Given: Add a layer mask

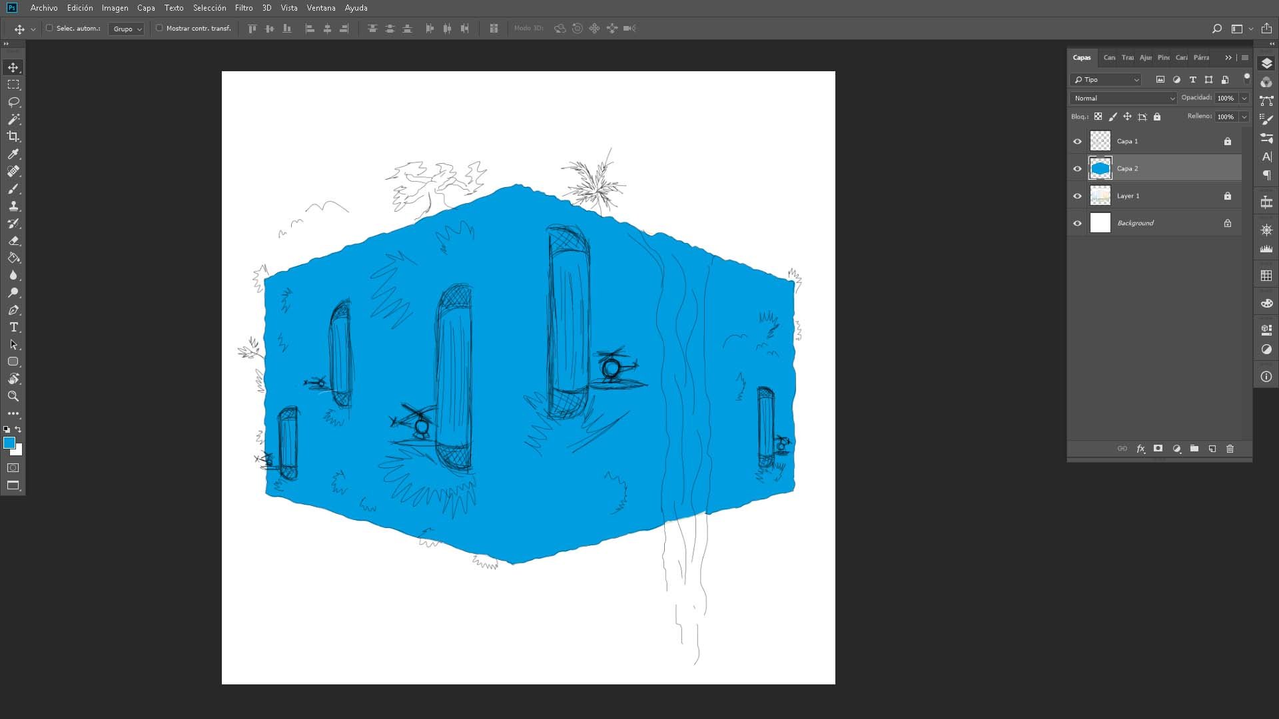Looking at the screenshot, I should (1158, 449).
